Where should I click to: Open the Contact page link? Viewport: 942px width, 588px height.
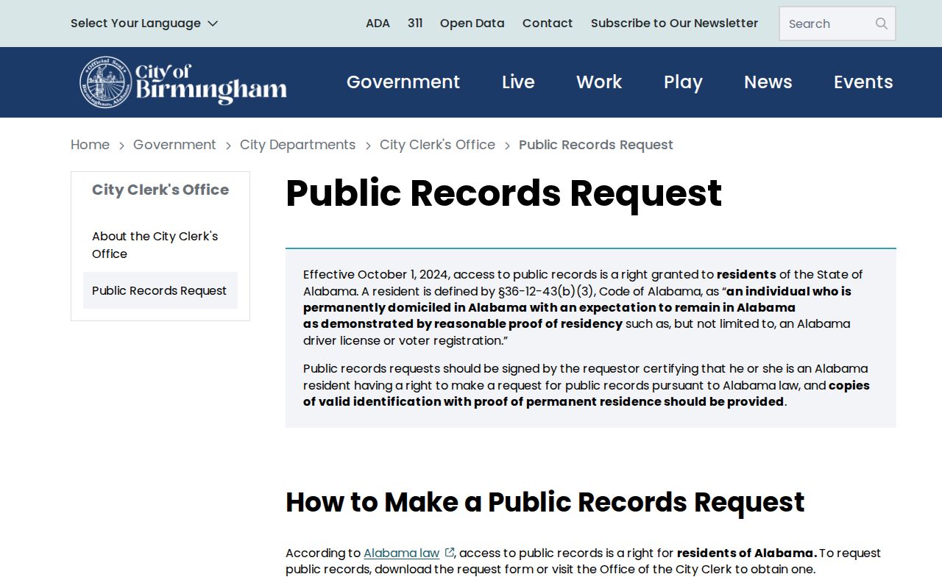pos(548,24)
